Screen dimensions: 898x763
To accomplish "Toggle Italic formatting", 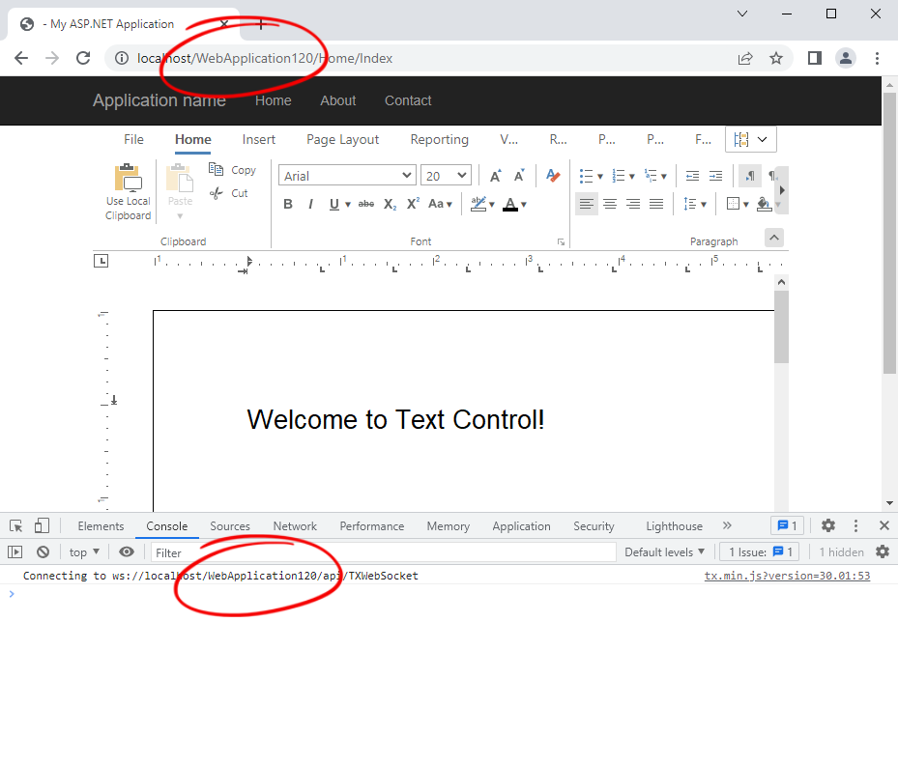I will pyautogui.click(x=310, y=205).
